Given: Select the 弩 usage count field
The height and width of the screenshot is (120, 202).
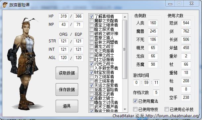Looking at the screenshot, I should pyautogui.click(x=186, y=89).
